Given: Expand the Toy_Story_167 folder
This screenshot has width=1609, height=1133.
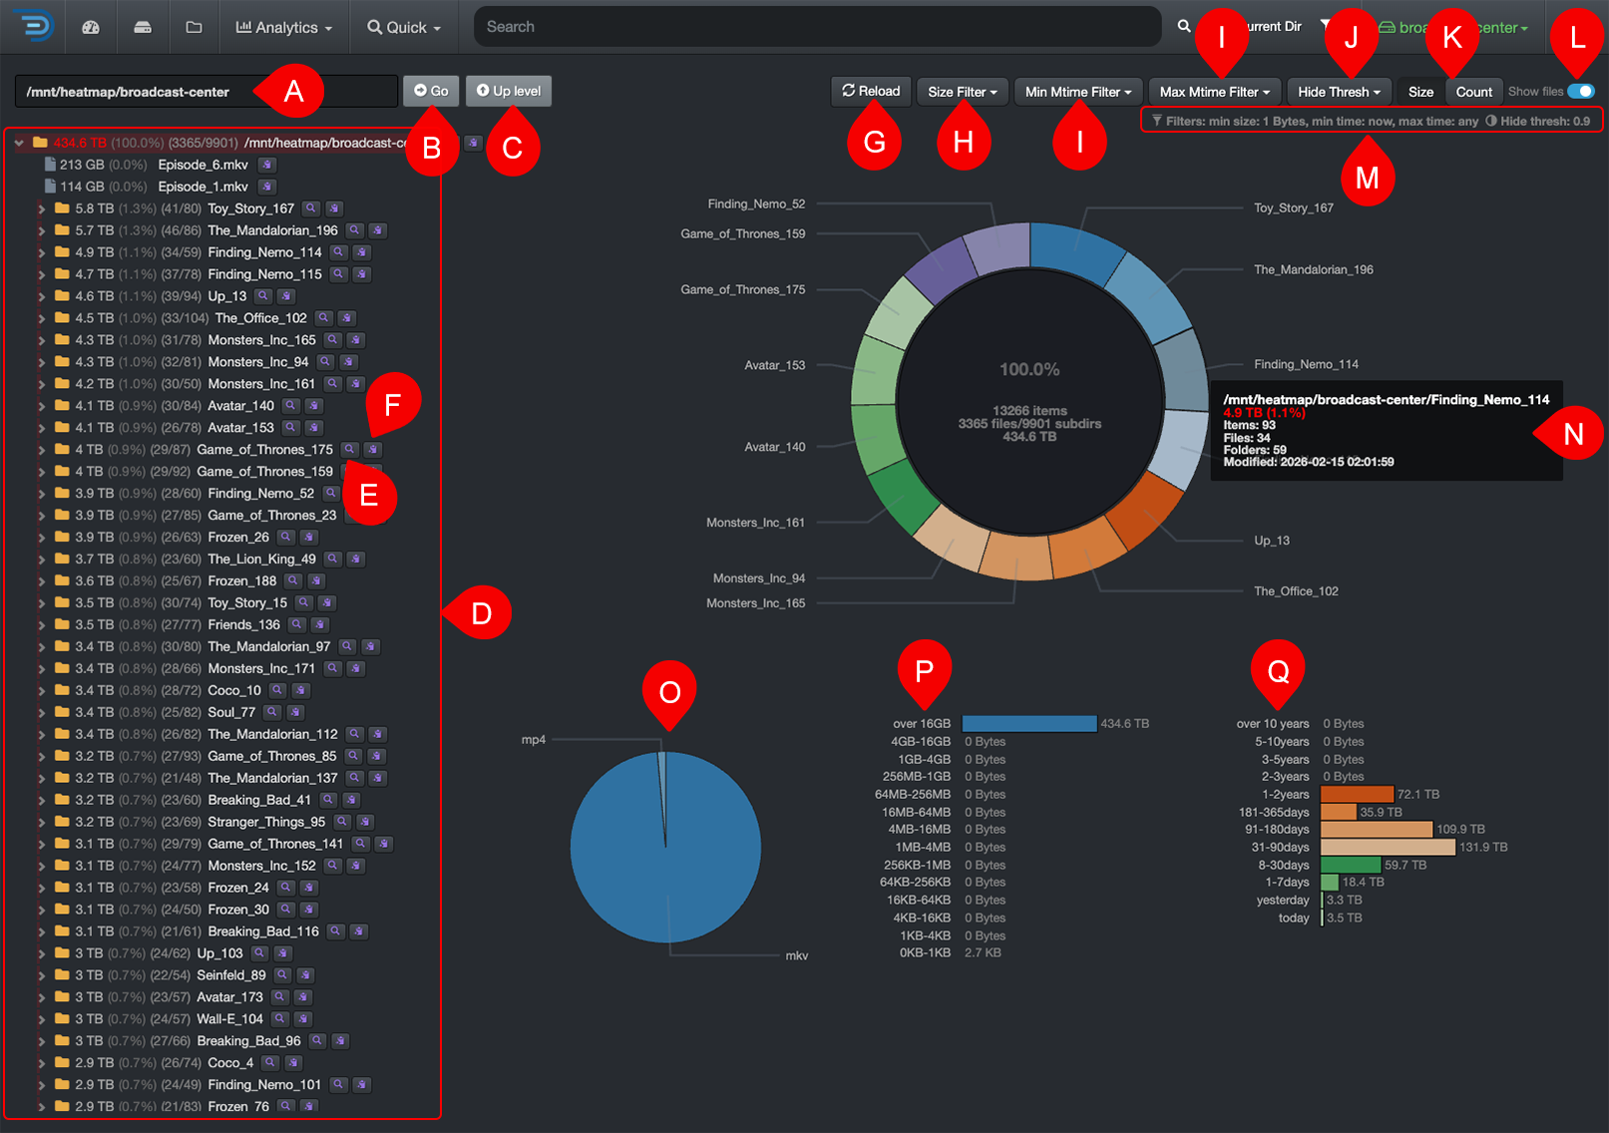Looking at the screenshot, I should tap(41, 208).
